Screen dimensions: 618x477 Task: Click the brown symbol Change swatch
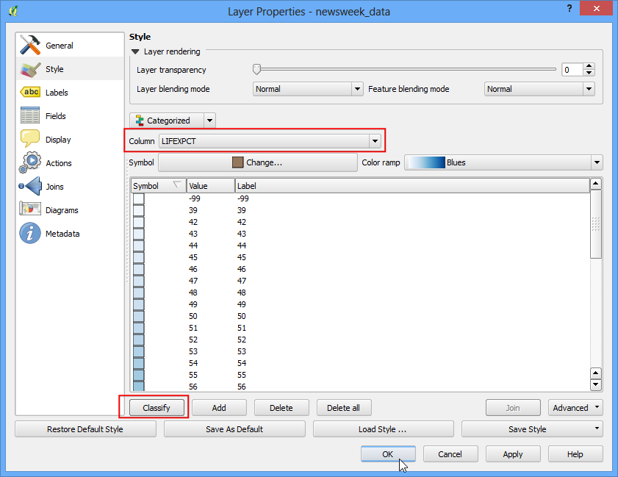coord(237,162)
